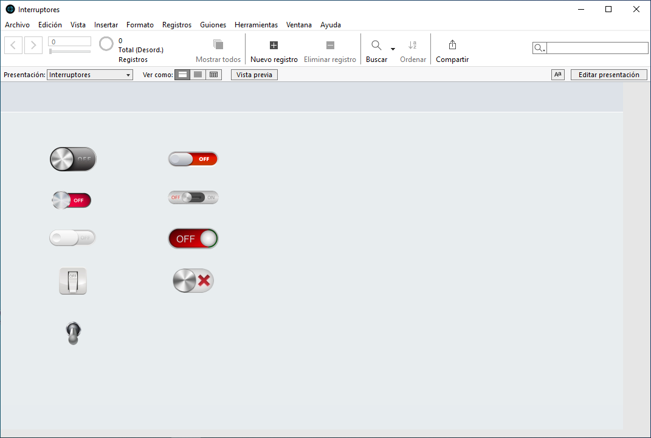The image size is (651, 438).
Task: Switch to form view icon
Action: (x=182, y=75)
